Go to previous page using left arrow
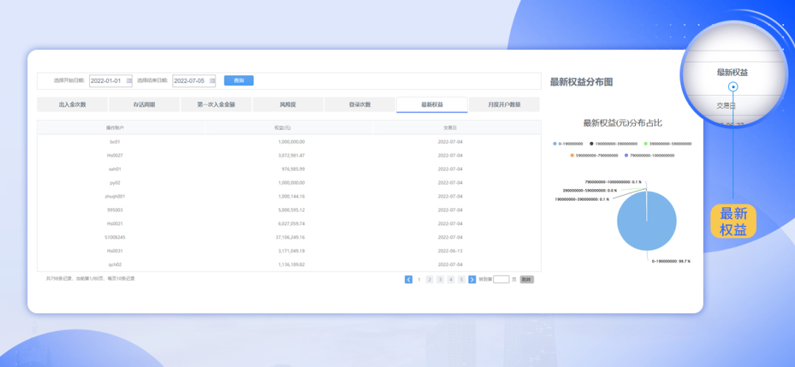Image resolution: width=795 pixels, height=367 pixels. pyautogui.click(x=409, y=279)
